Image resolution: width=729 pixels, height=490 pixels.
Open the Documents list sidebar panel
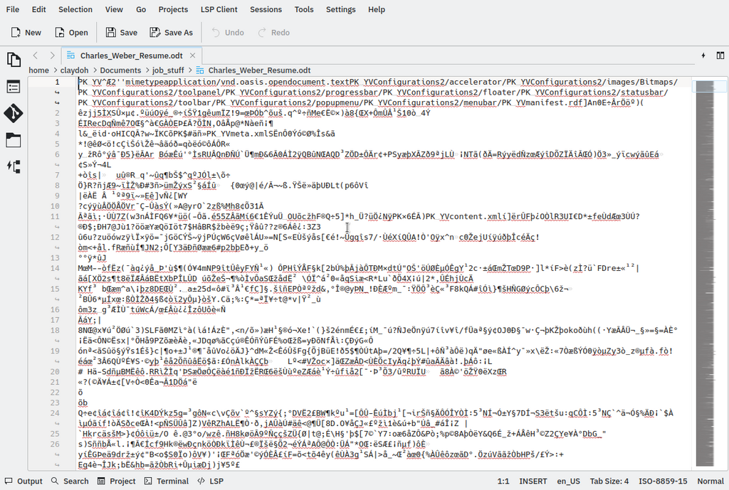pos(14,60)
